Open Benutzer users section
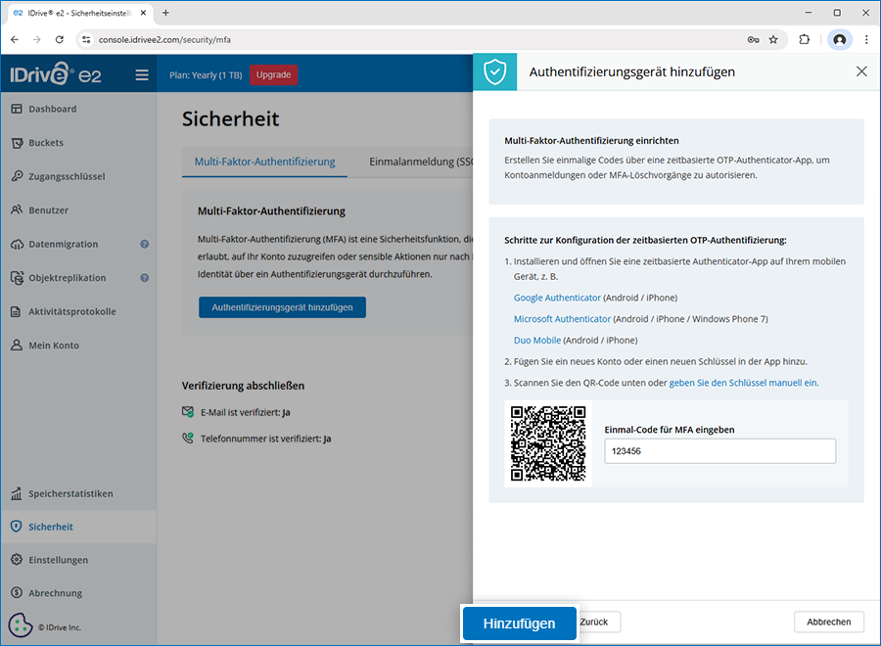Image resolution: width=881 pixels, height=646 pixels. [49, 210]
